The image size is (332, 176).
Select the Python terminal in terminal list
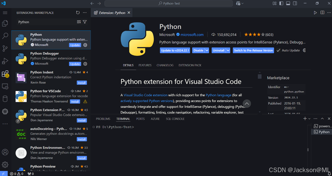click(x=322, y=132)
